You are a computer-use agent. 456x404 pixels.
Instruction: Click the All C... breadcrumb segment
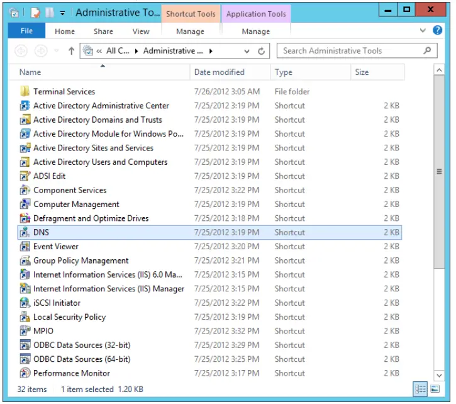(x=118, y=51)
